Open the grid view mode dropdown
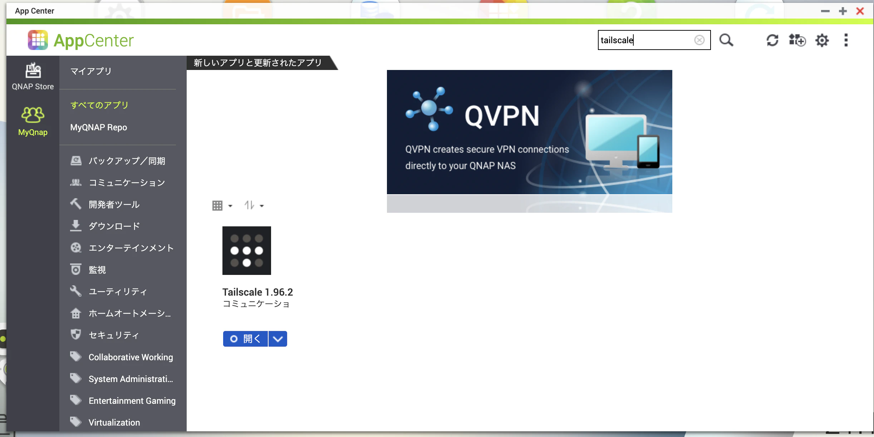Viewport: 874px width, 437px height. click(222, 206)
